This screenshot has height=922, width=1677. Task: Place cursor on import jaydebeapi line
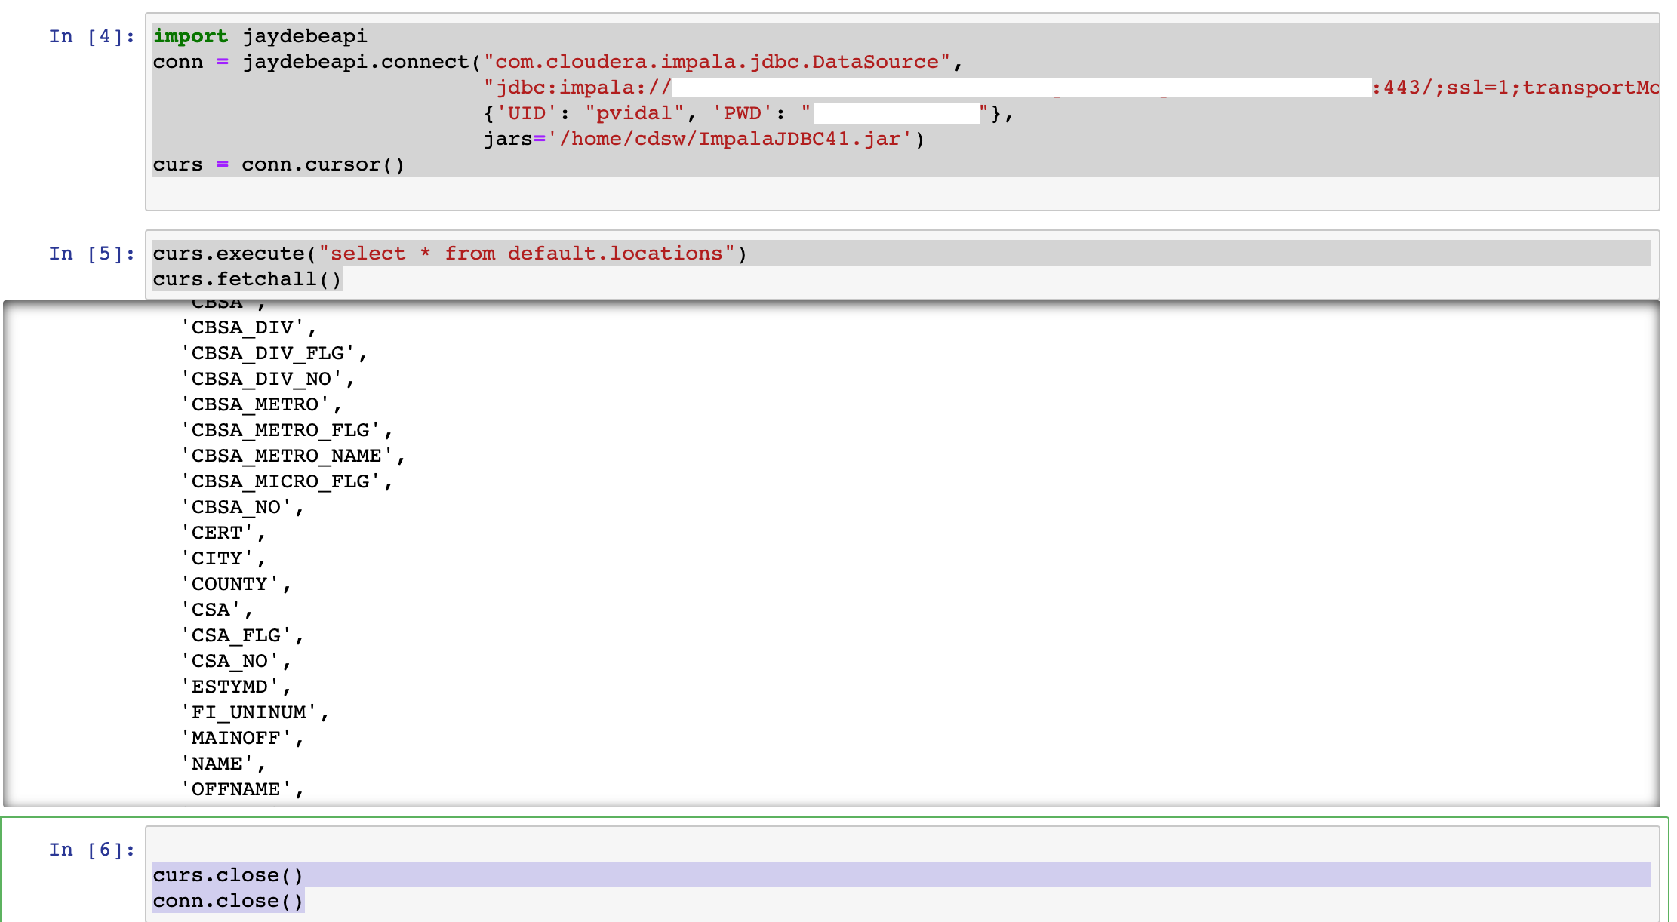click(x=260, y=36)
